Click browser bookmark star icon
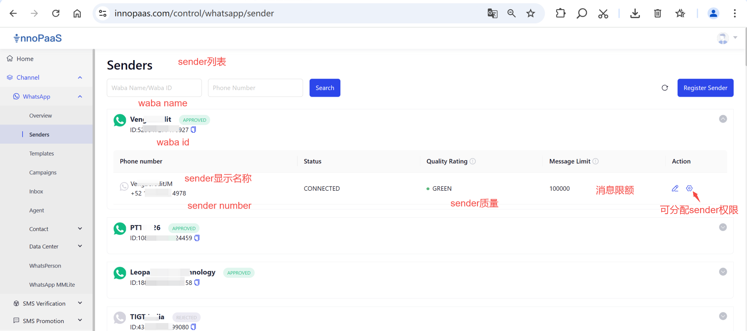 (530, 13)
